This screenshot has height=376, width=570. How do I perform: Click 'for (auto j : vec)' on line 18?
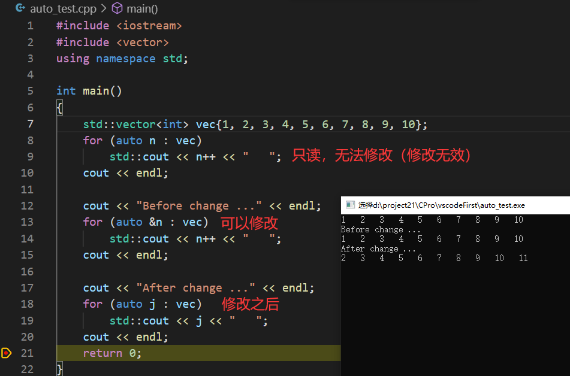click(x=142, y=304)
